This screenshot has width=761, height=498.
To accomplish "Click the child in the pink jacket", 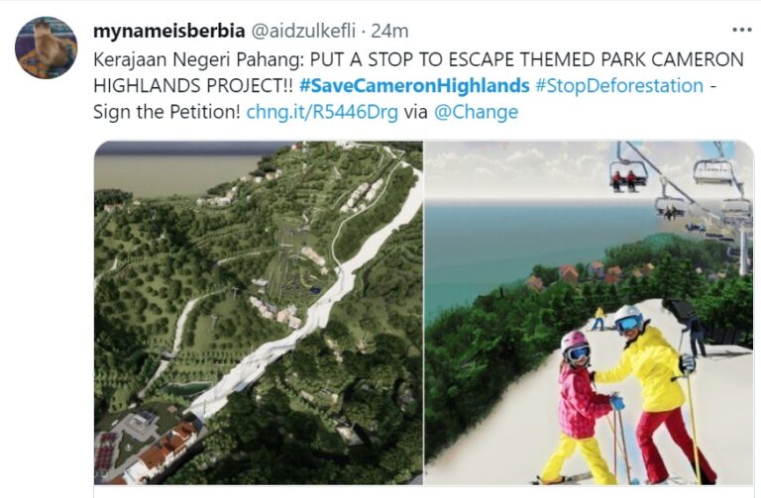I will point(580,407).
